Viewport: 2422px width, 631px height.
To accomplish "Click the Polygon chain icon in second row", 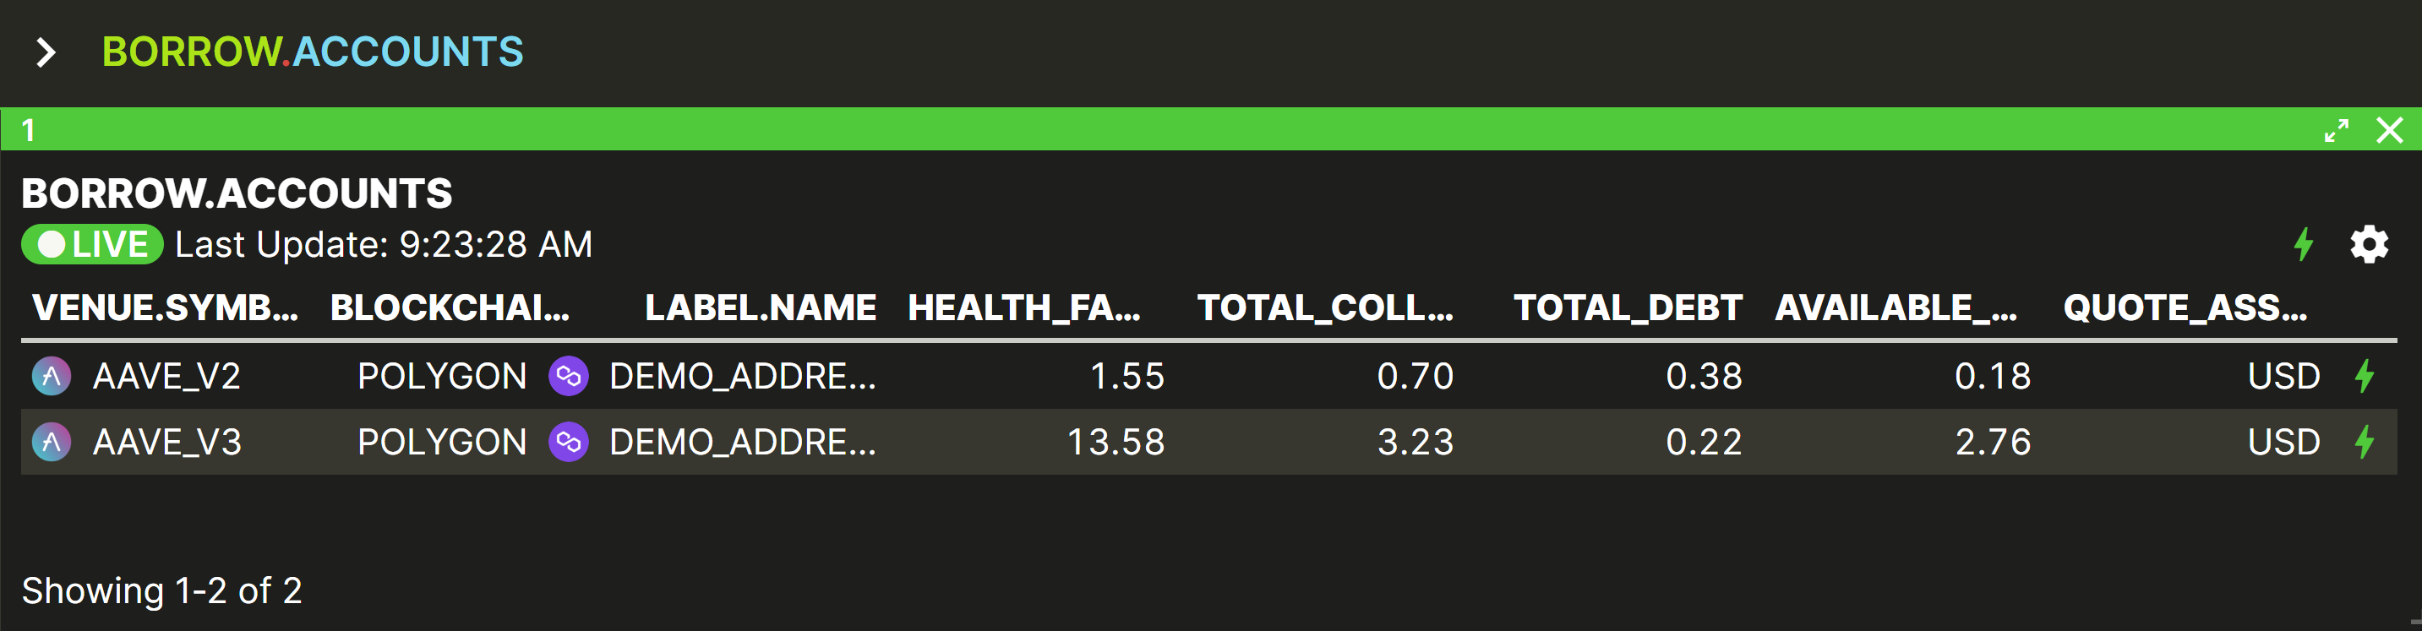I will 569,442.
